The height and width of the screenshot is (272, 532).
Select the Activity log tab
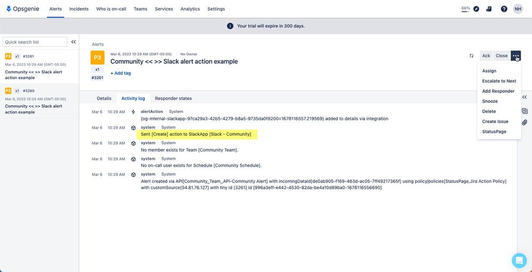(x=133, y=98)
